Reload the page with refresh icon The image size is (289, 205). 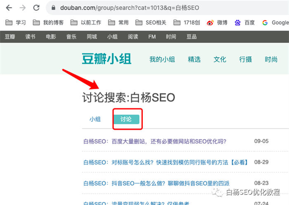pyautogui.click(x=36, y=7)
